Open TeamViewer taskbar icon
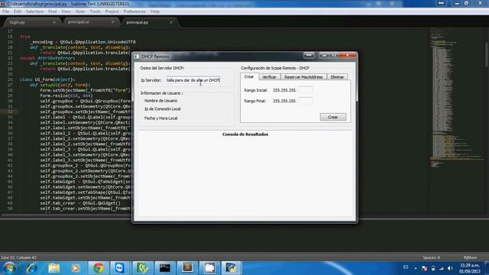489x275 pixels. point(120,268)
